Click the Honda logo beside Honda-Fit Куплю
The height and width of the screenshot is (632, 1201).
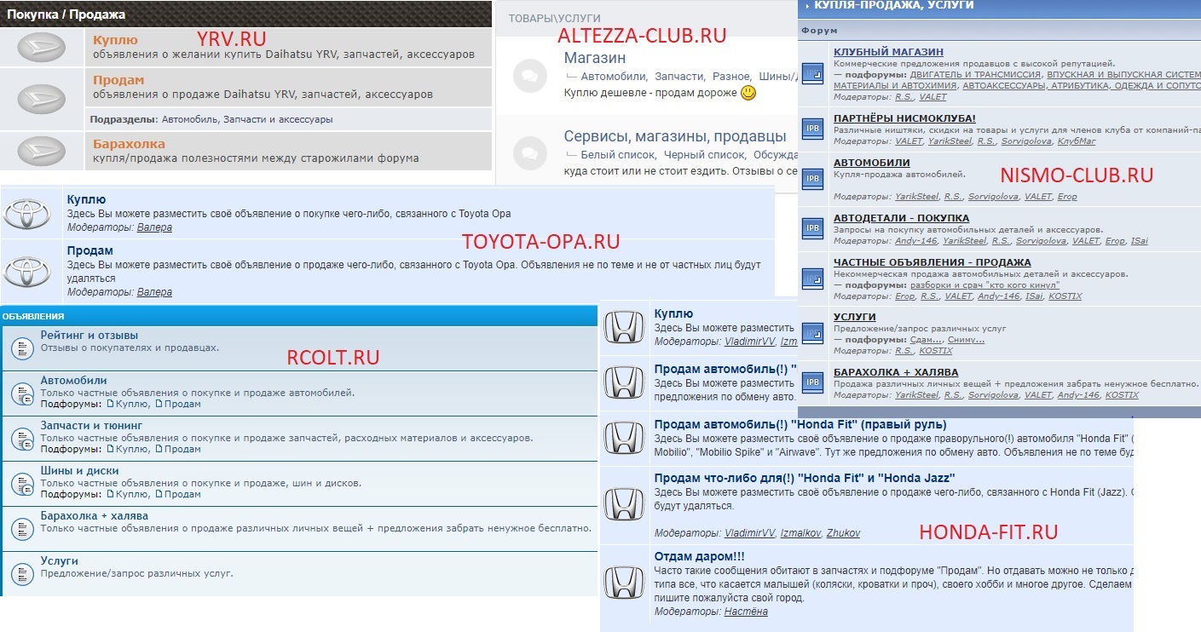coord(625,328)
